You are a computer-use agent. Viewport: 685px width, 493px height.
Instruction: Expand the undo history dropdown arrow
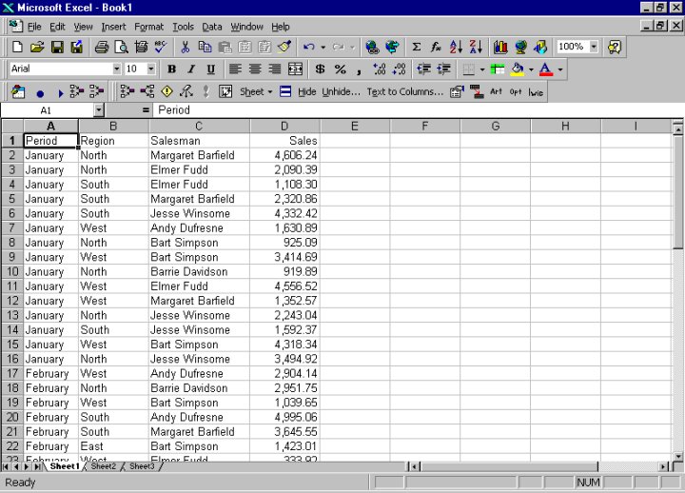pos(323,47)
